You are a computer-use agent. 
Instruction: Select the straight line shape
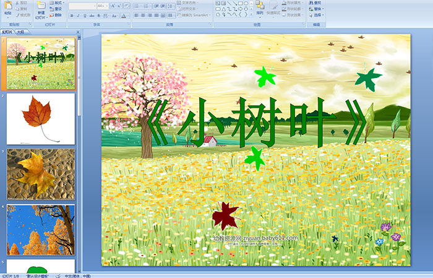coord(229,3)
